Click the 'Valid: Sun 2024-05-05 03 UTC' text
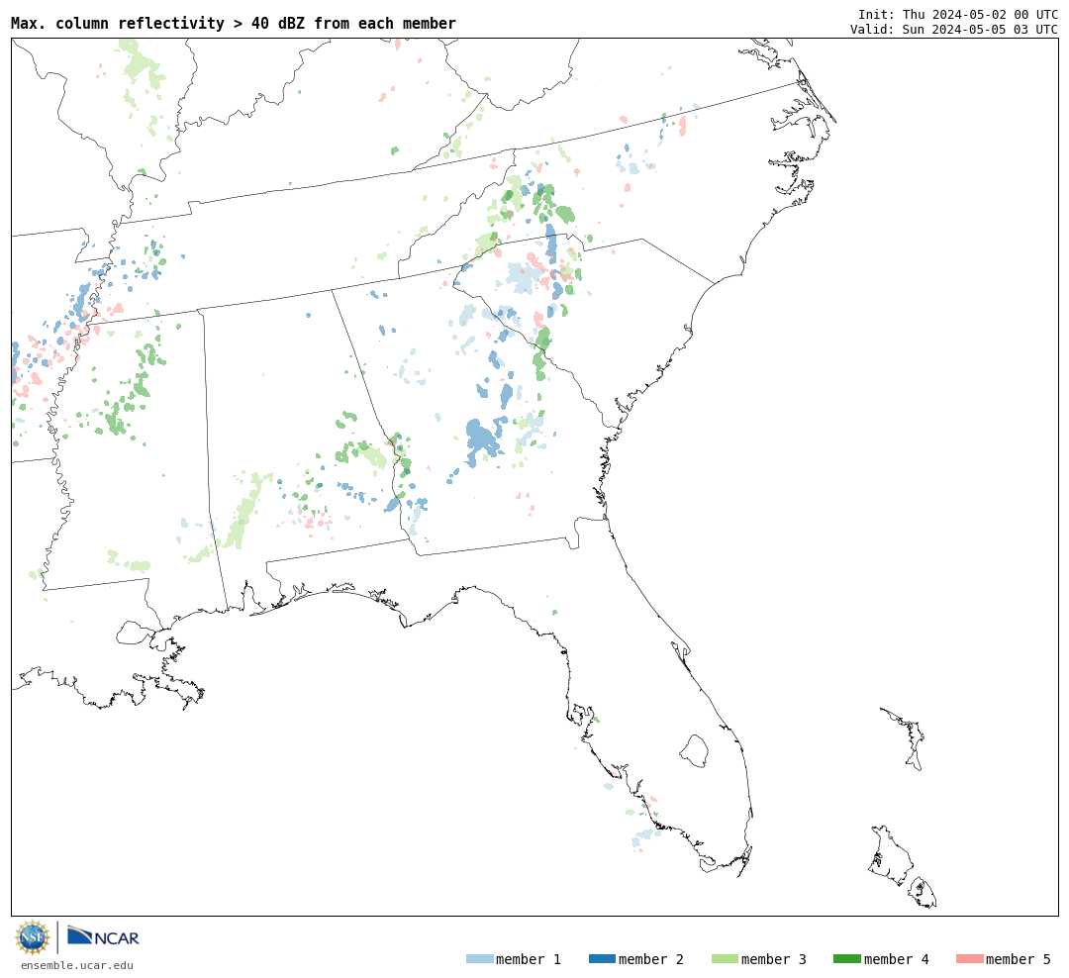The image size is (1069, 978). 954,30
